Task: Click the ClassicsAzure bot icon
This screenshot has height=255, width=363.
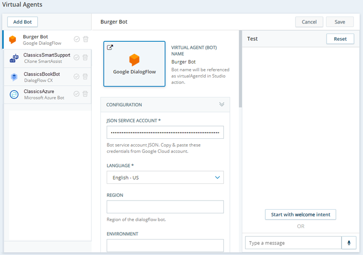Action: [x=14, y=94]
